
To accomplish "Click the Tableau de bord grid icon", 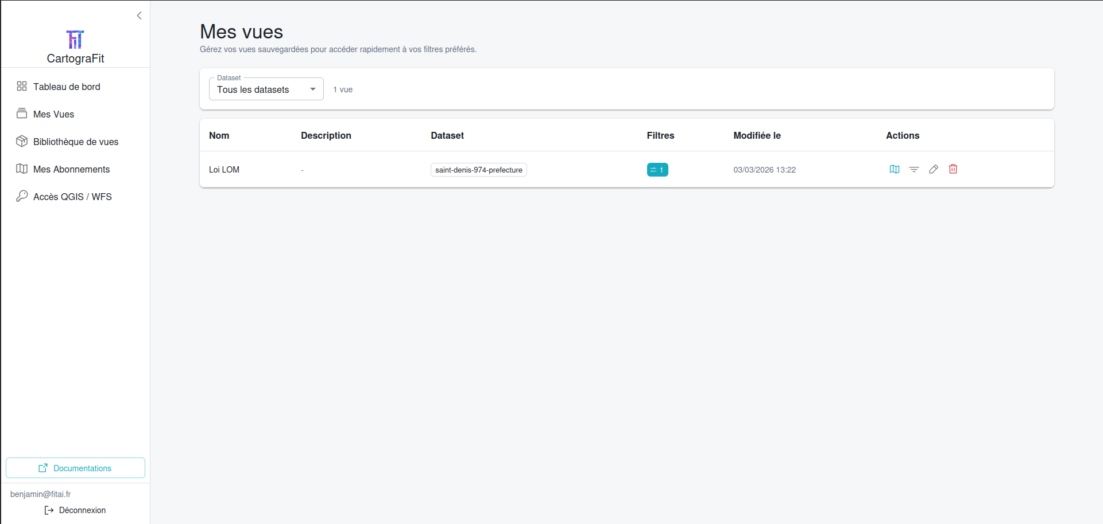I will pos(22,86).
